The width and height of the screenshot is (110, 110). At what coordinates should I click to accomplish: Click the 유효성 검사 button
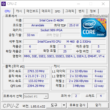[x=77, y=105]
